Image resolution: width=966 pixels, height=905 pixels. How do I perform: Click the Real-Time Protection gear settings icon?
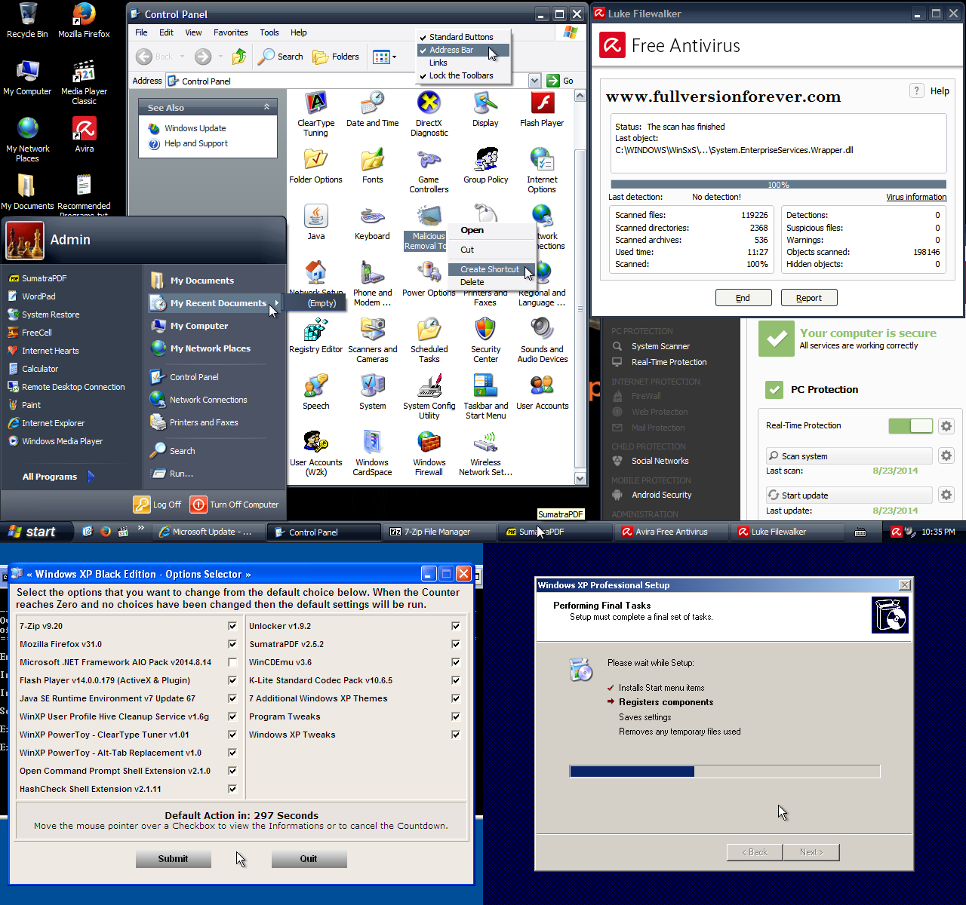coord(946,426)
